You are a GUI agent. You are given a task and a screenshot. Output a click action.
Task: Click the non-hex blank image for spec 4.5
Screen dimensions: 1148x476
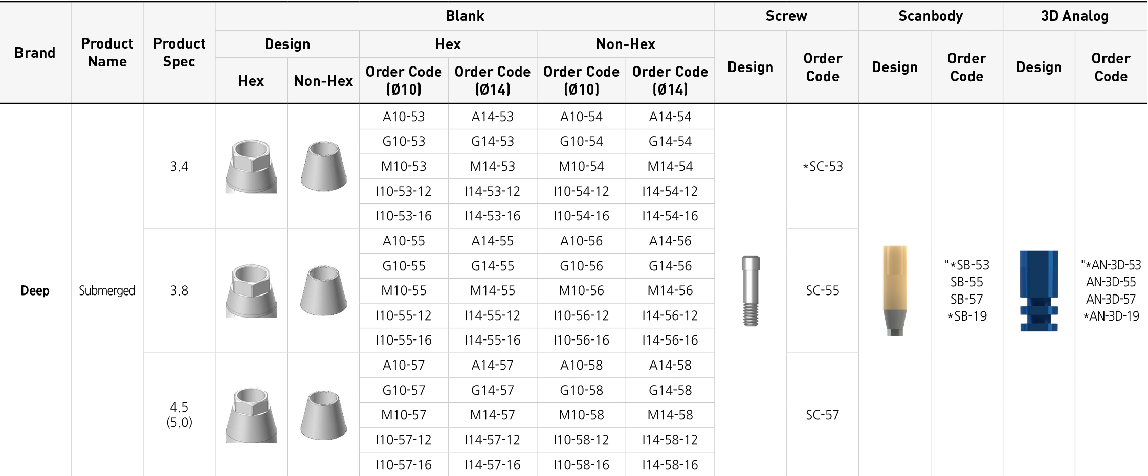(x=323, y=415)
